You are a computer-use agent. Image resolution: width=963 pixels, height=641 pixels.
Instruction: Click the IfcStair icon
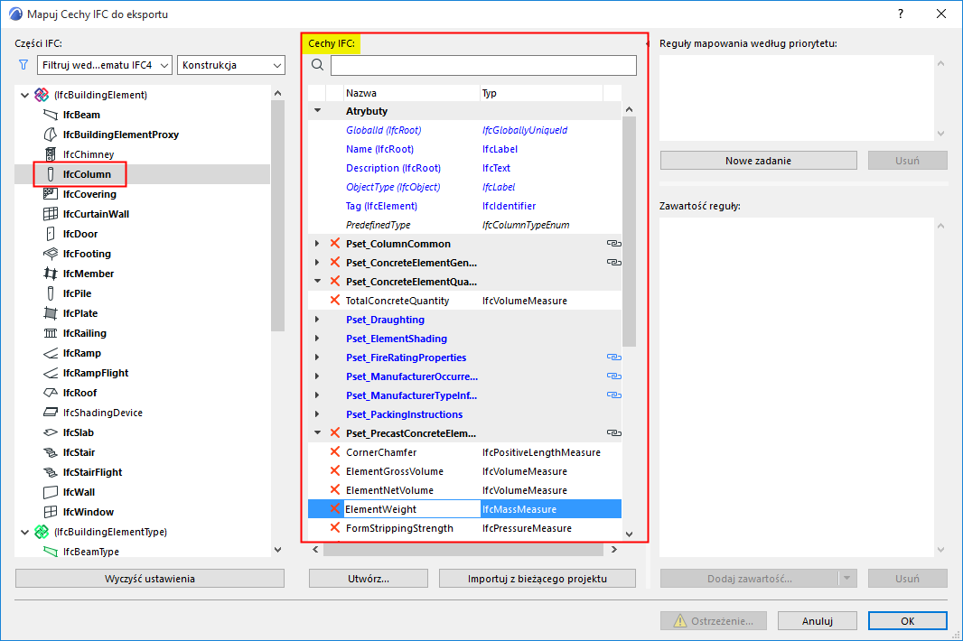pyautogui.click(x=51, y=452)
